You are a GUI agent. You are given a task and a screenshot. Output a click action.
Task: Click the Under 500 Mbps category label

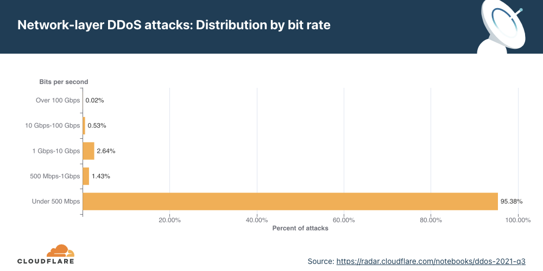(x=56, y=202)
